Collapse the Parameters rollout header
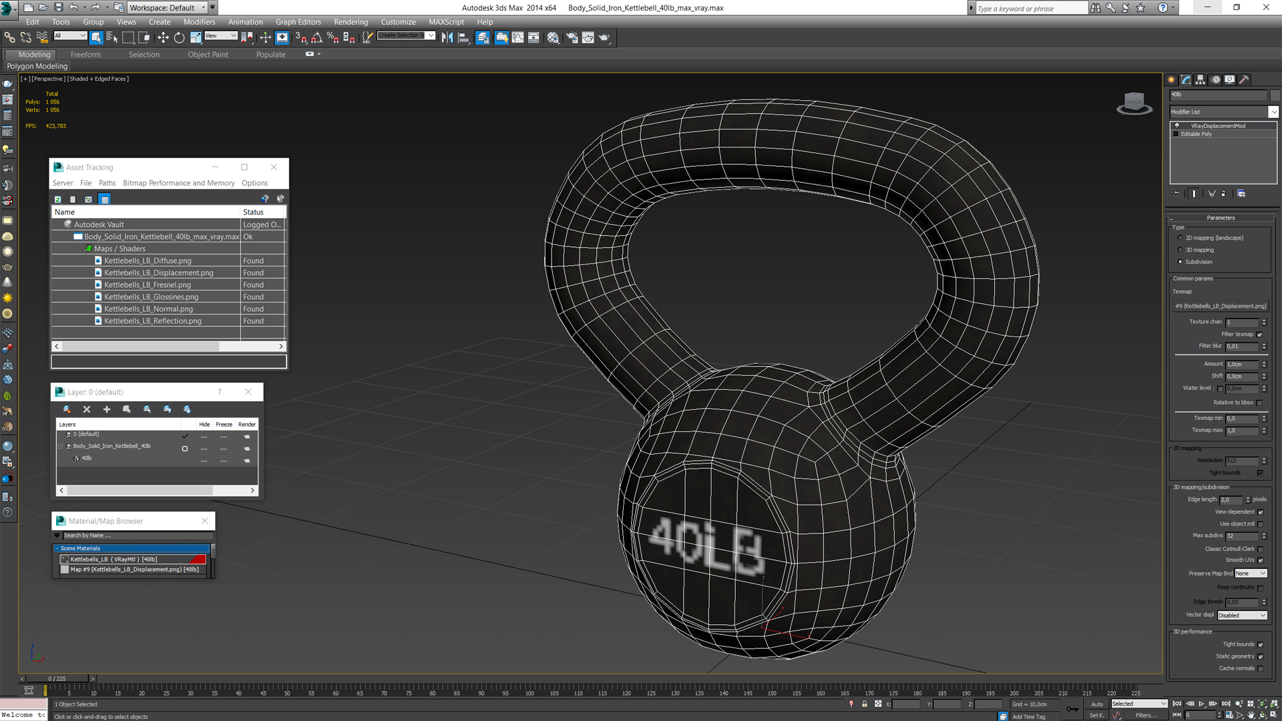1282x721 pixels. (x=1221, y=218)
